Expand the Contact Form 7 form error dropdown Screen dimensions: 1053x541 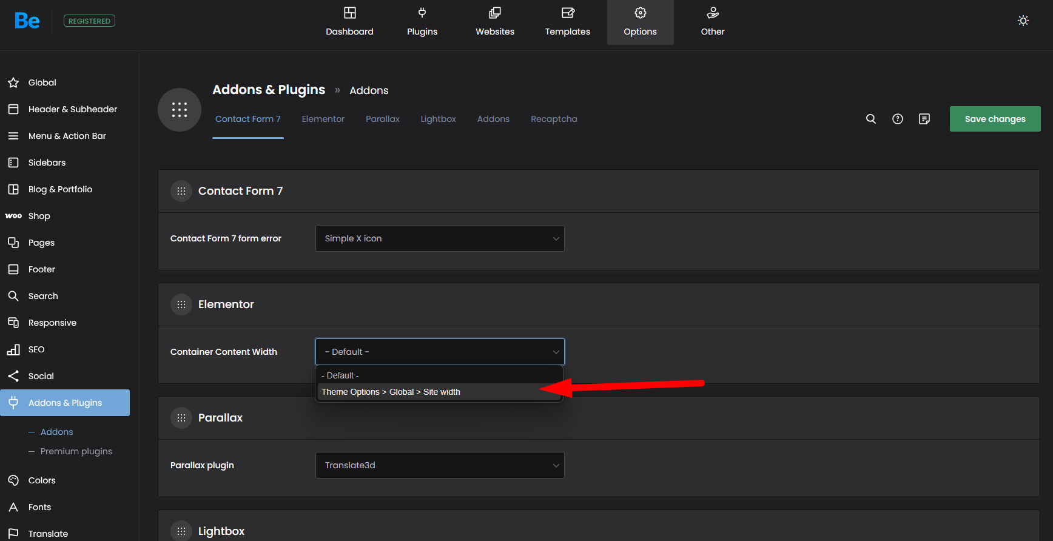440,238
